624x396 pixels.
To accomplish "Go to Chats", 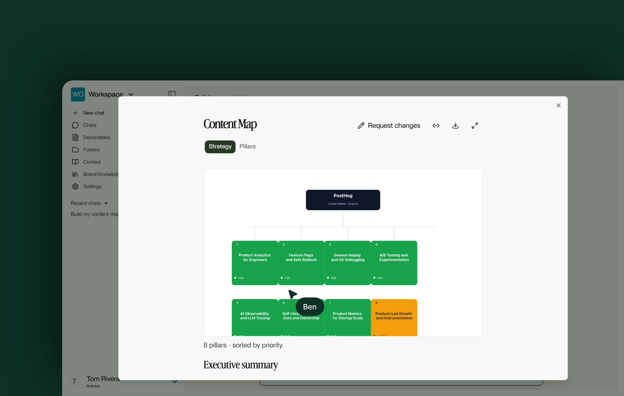I will (x=90, y=125).
